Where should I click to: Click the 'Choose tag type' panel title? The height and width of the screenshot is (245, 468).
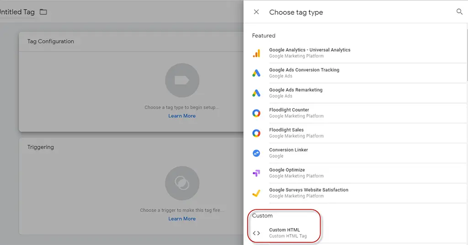point(296,12)
